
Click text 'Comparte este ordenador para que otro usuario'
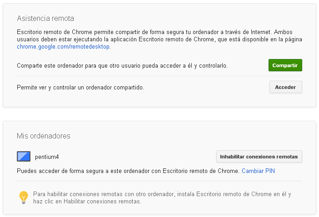79,66
